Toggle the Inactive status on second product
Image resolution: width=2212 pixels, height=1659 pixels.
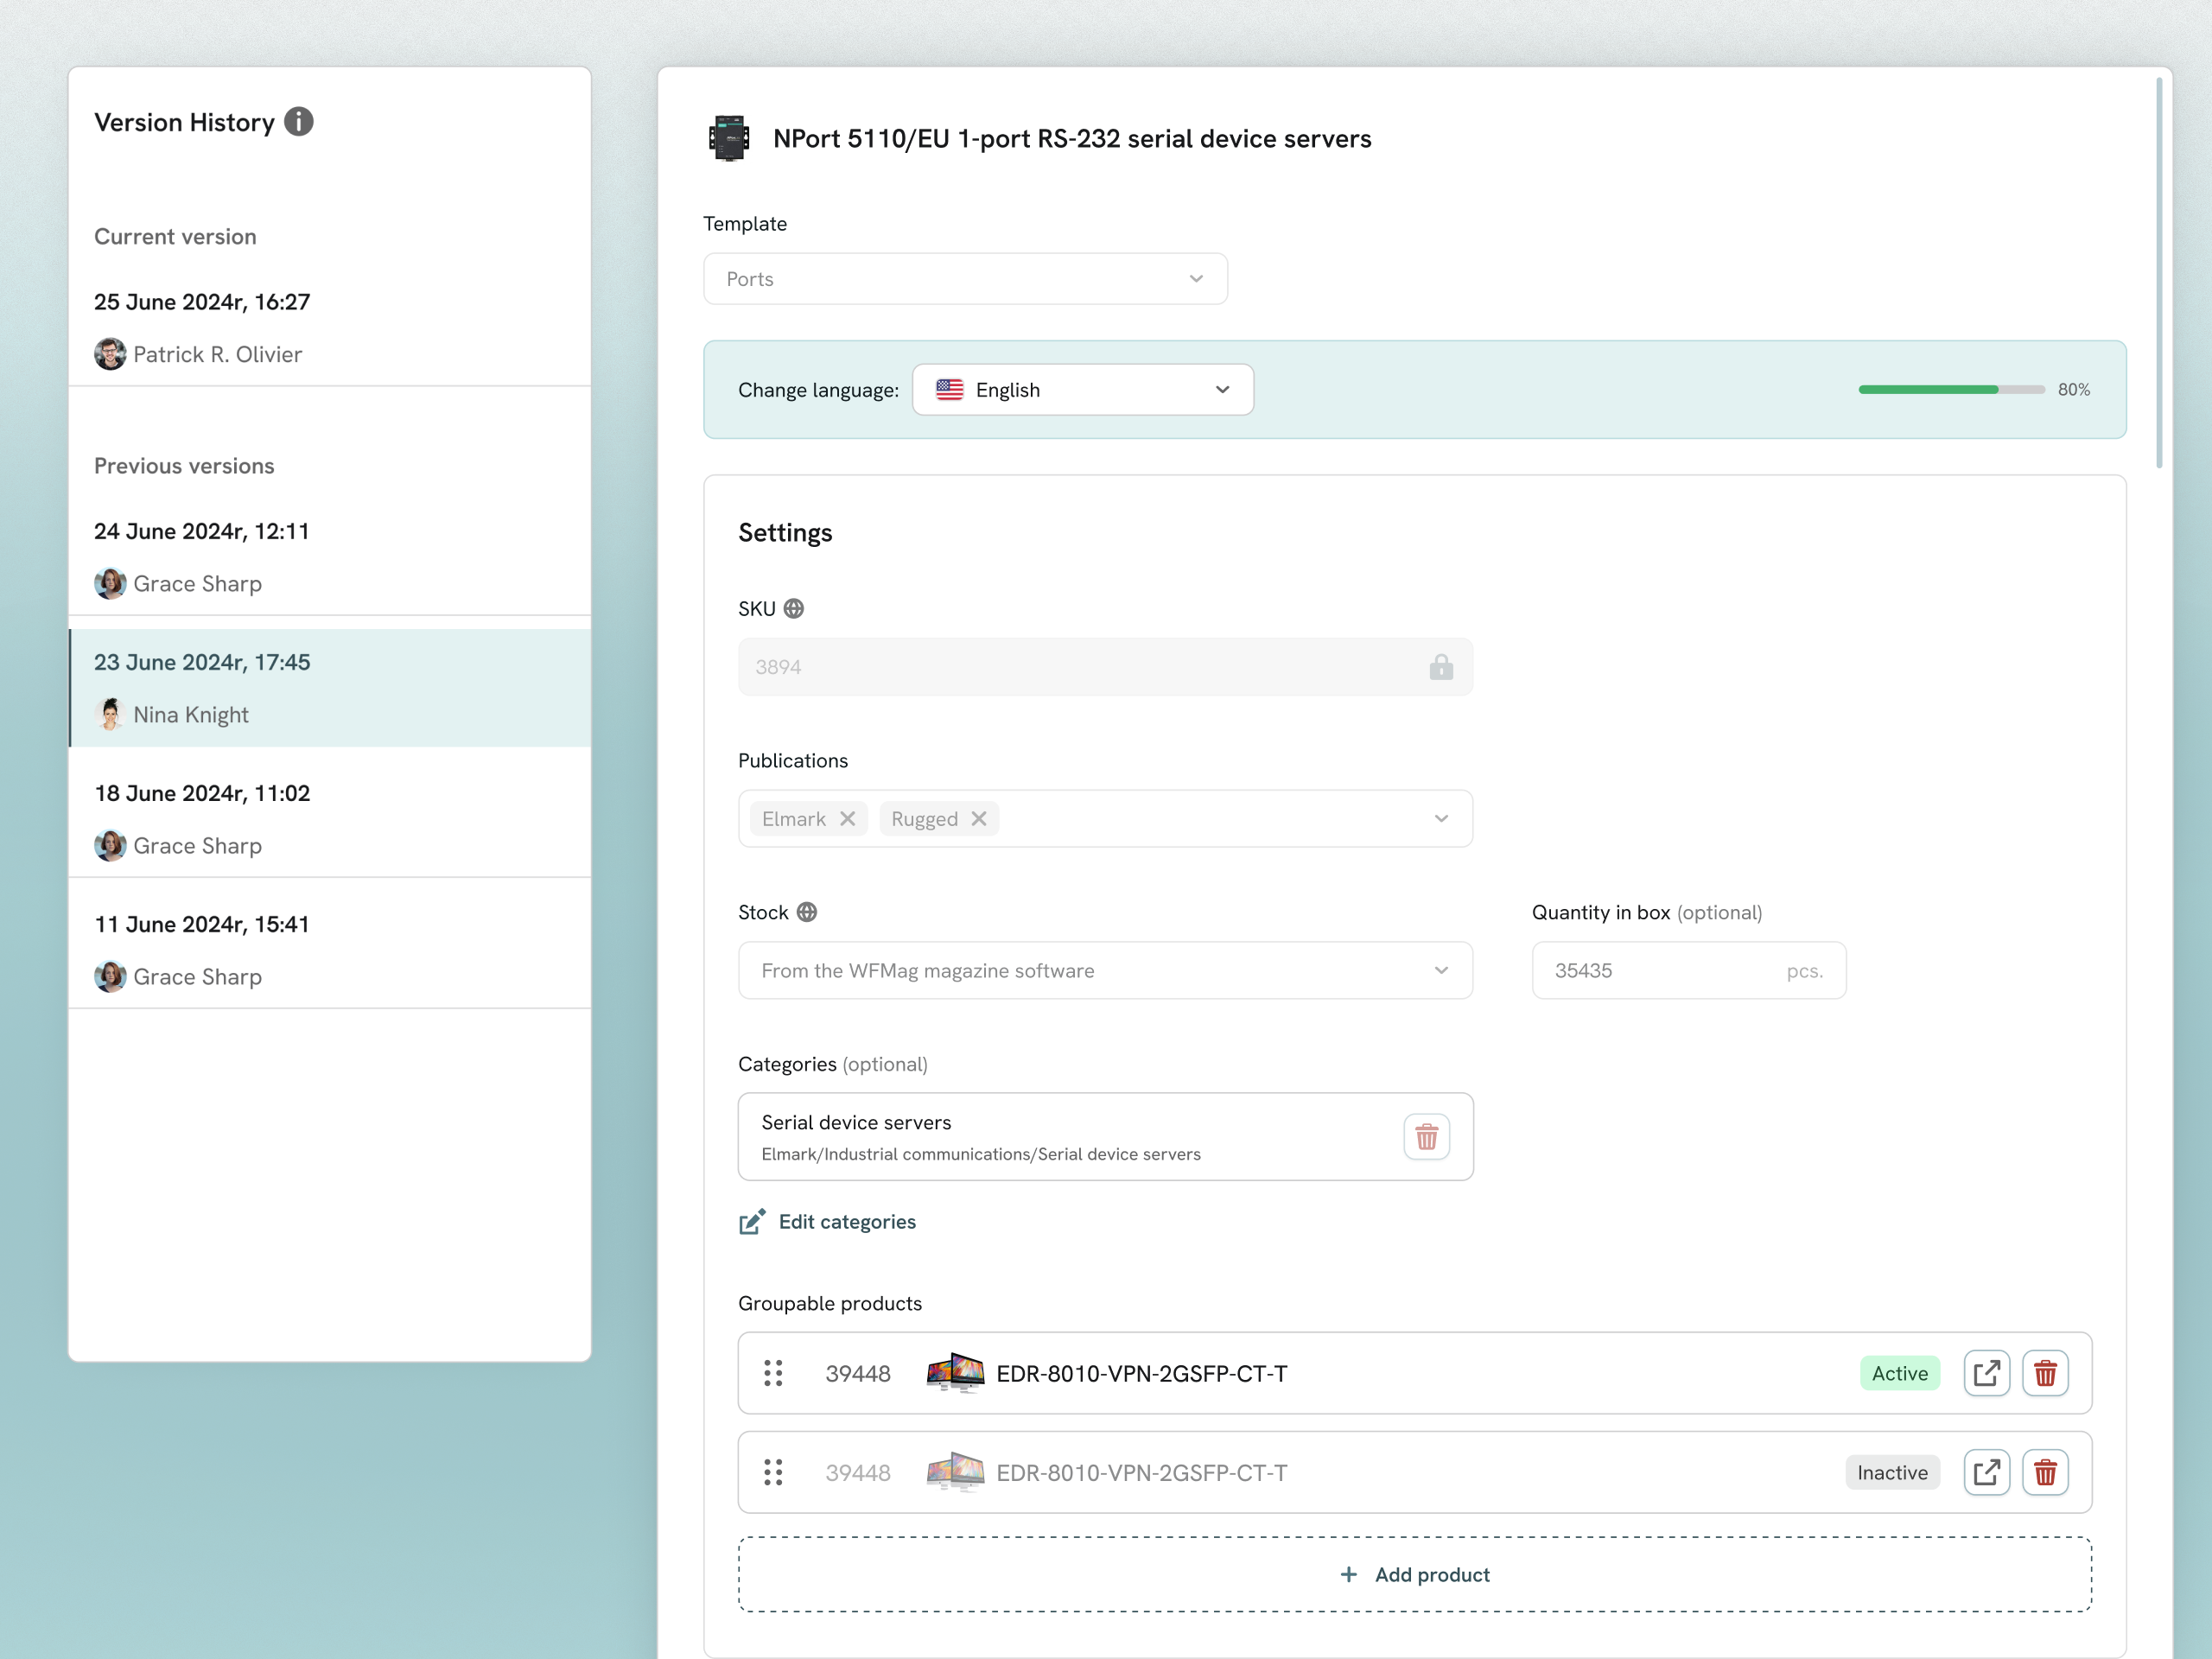(1892, 1471)
